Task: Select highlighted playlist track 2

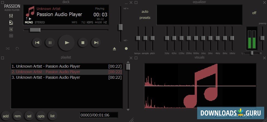Action: (66, 72)
